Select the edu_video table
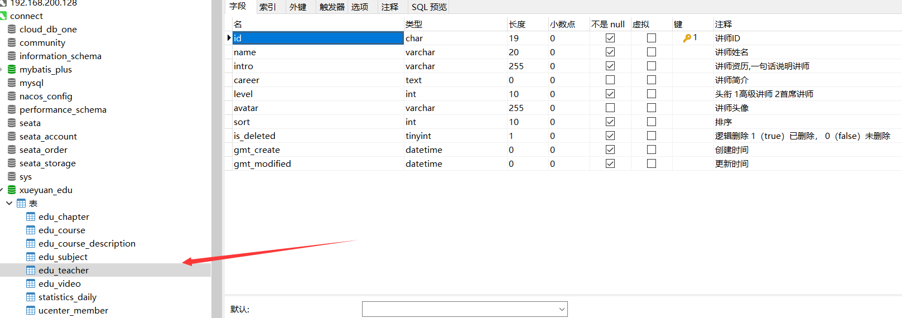Screen dimensions: 902x318 pyautogui.click(x=59, y=284)
